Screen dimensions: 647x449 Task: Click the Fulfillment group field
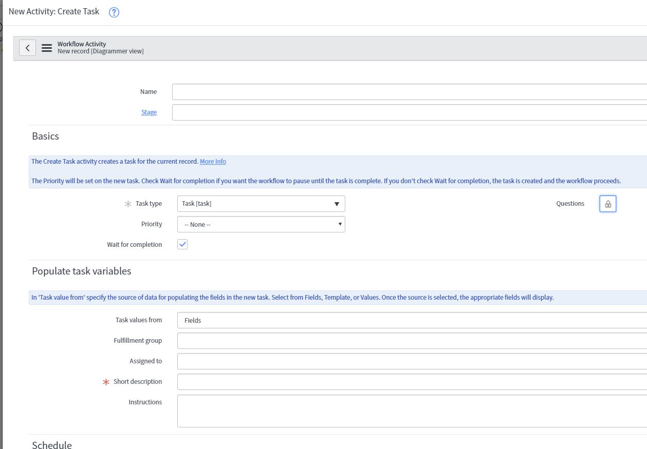[x=360, y=340]
